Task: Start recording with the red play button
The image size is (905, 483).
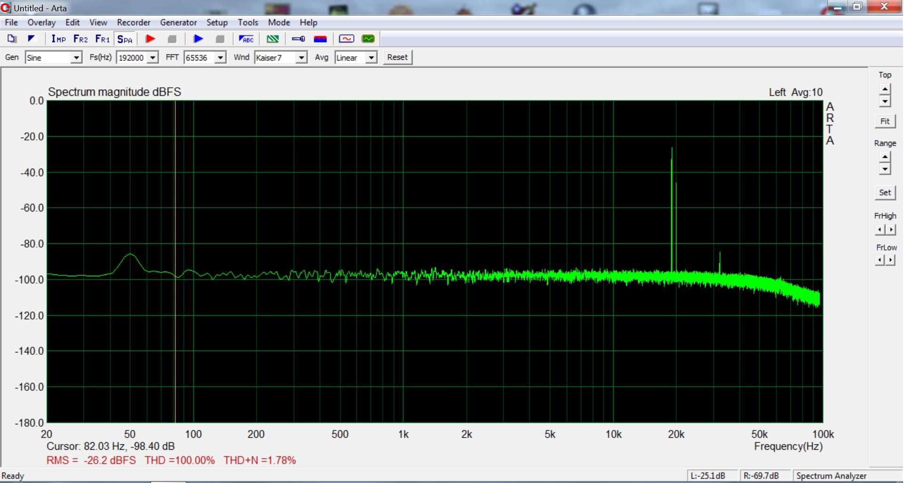Action: [x=151, y=39]
